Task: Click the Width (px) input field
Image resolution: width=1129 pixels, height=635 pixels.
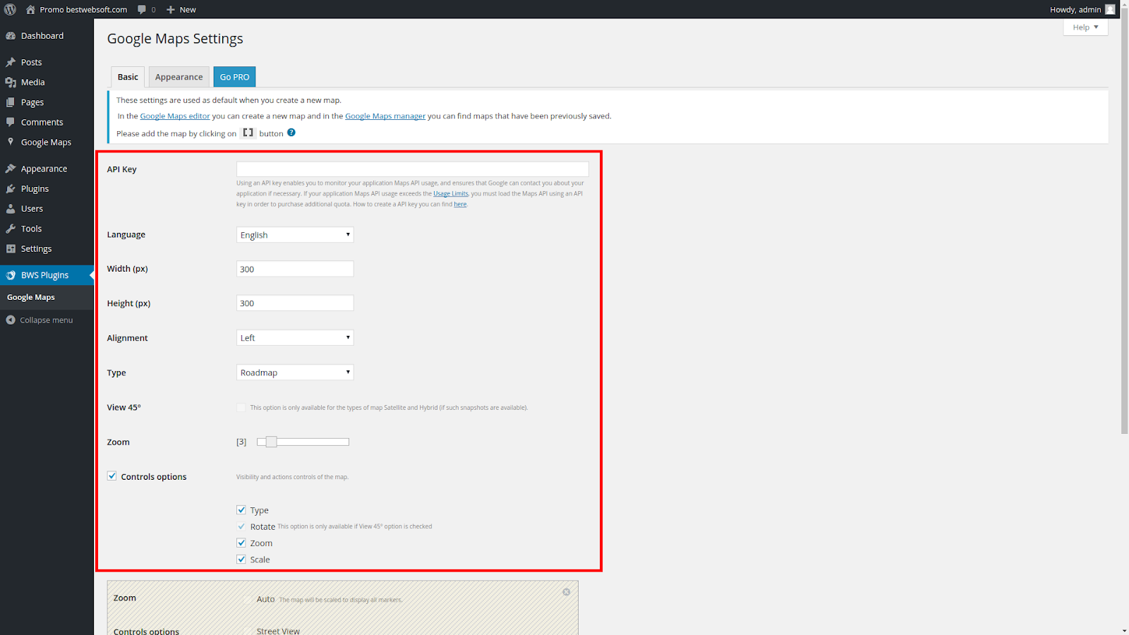Action: point(295,269)
